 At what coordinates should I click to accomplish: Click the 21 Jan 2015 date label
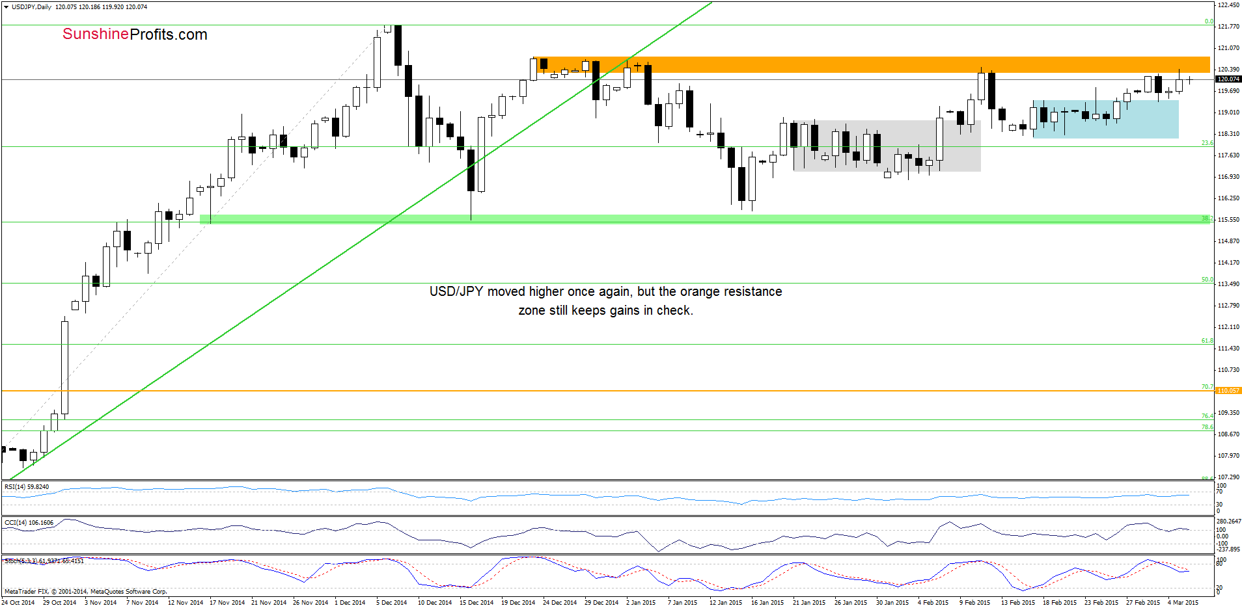809,603
